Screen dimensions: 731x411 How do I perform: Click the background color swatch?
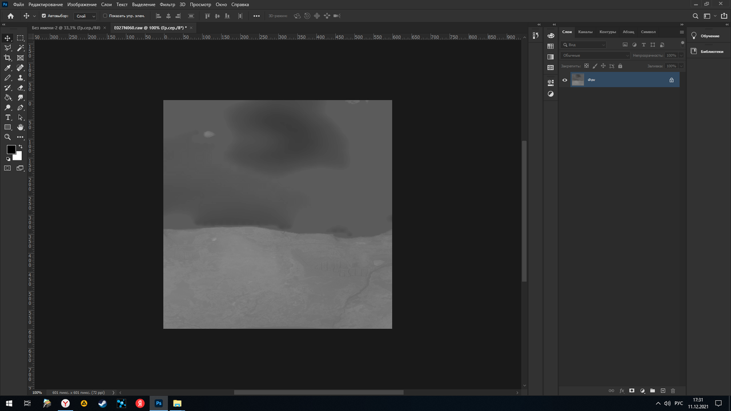coord(18,156)
